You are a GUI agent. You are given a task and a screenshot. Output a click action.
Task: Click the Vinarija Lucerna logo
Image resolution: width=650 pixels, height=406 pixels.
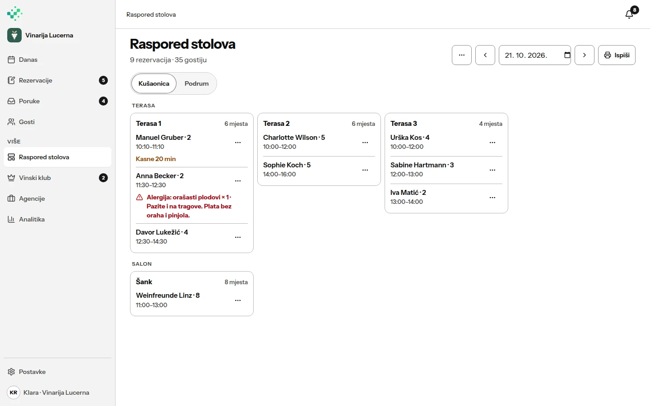(14, 35)
